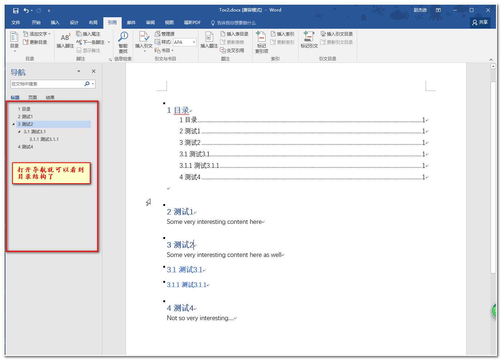Click text 'Not so very interesting....'
The height and width of the screenshot is (360, 501).
click(x=200, y=318)
